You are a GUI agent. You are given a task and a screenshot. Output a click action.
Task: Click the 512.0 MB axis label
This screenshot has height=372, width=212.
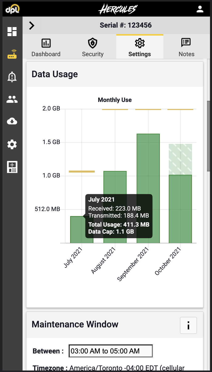point(47,209)
